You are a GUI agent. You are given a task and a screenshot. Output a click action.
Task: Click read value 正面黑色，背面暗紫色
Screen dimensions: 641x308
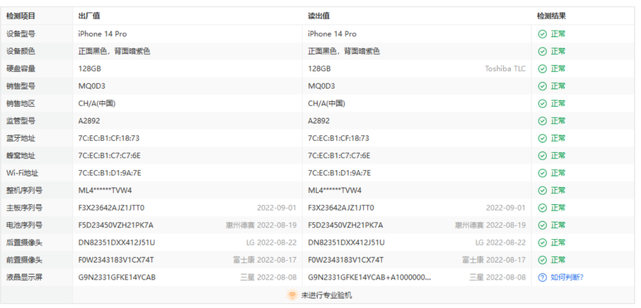pyautogui.click(x=344, y=51)
